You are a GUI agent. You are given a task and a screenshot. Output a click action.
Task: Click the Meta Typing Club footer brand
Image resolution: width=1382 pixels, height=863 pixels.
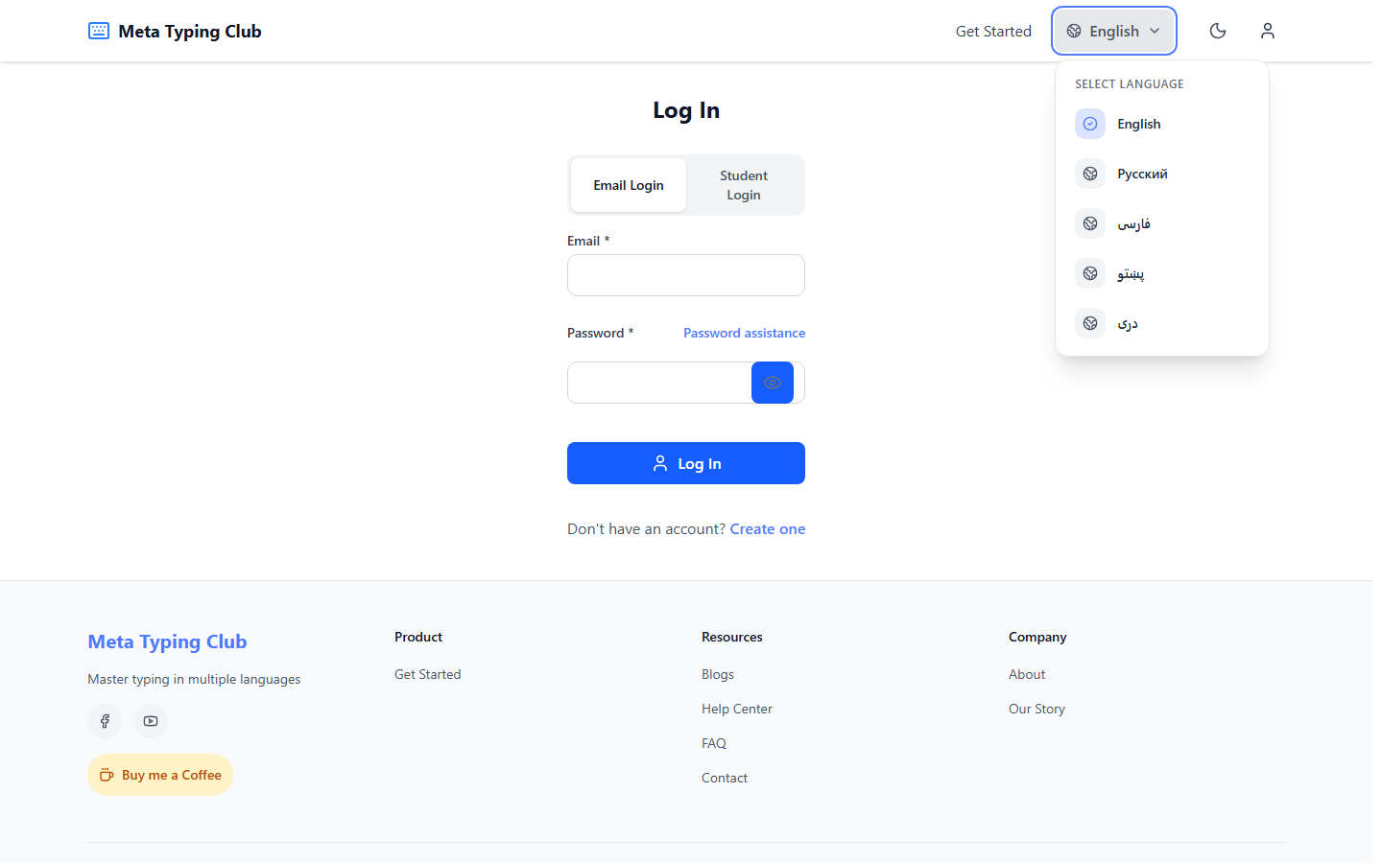tap(167, 641)
